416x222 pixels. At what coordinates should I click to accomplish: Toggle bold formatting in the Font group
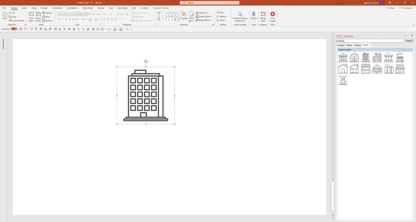click(x=59, y=19)
